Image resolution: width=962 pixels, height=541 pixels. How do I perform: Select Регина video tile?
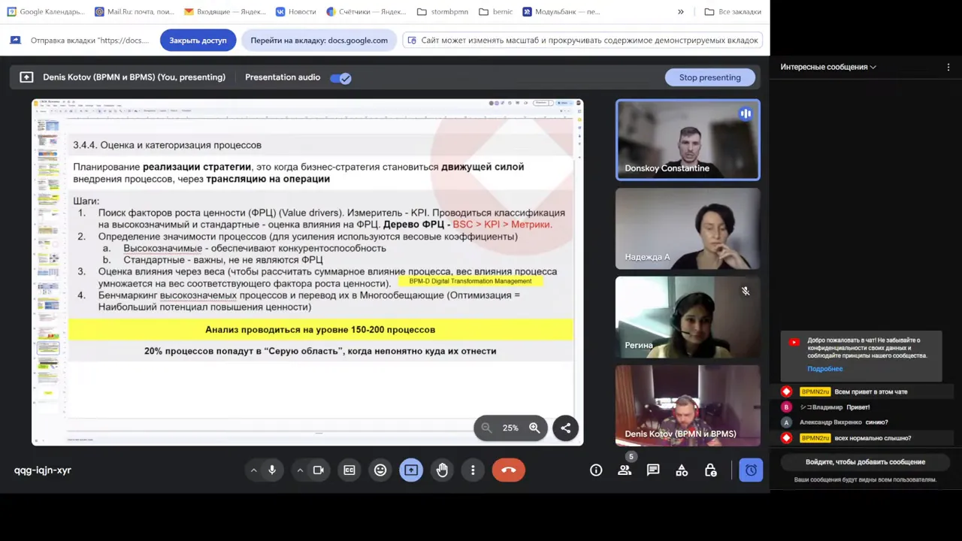coord(688,317)
